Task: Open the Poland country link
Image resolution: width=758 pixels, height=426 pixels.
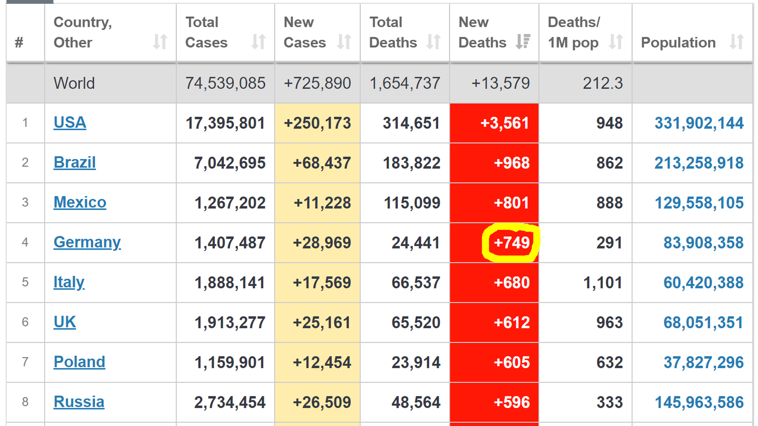Action: 79,362
